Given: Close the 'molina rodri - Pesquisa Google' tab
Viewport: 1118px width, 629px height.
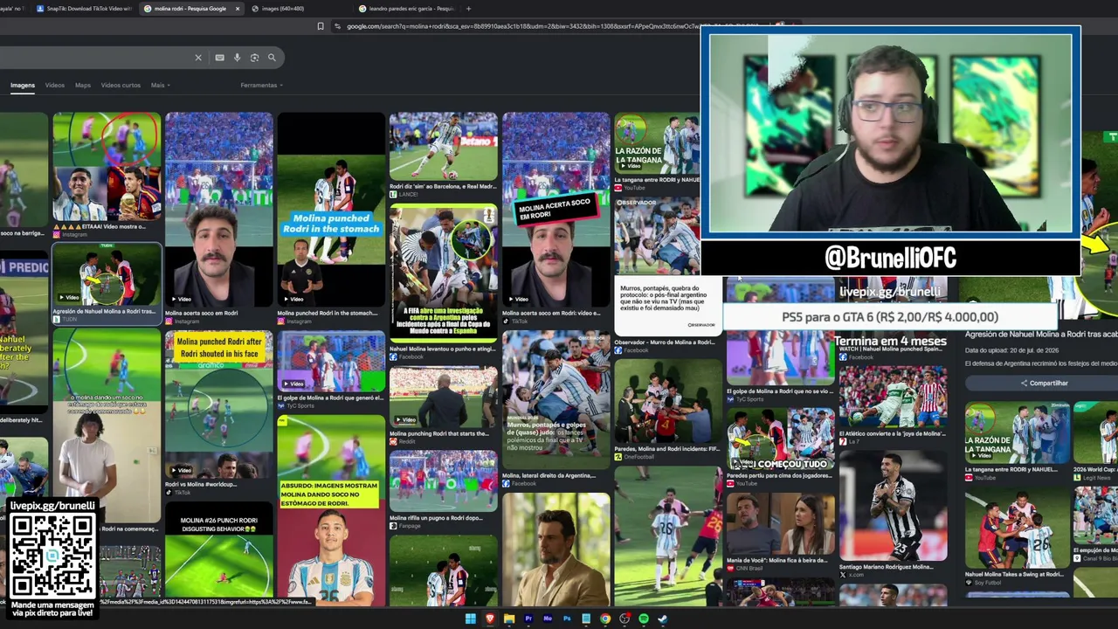Looking at the screenshot, I should 237,9.
